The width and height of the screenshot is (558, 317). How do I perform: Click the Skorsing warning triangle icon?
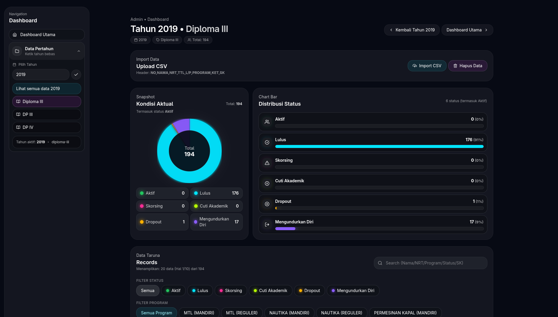point(267,163)
